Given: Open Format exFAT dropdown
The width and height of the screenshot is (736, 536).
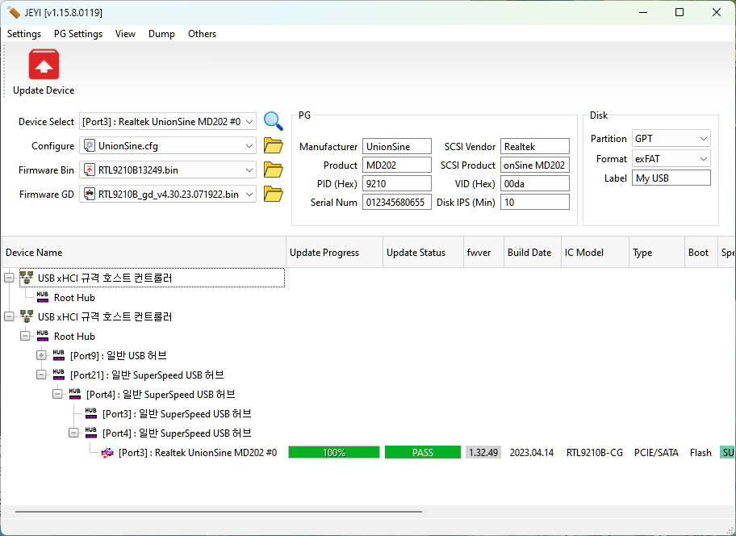Looking at the screenshot, I should point(671,159).
